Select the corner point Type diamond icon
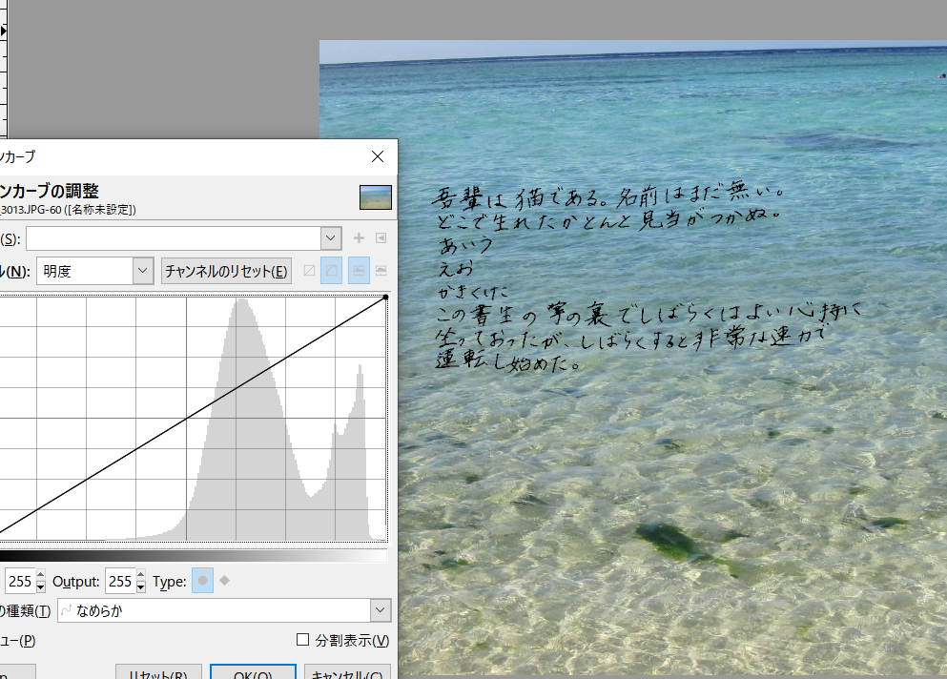947x679 pixels. pos(224,580)
